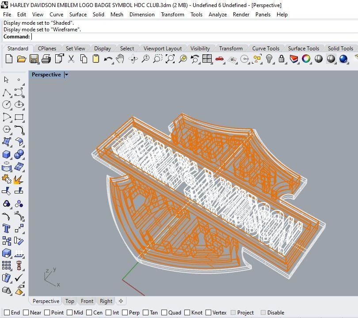The height and width of the screenshot is (318, 358).
Task: Open the Curve Tools toolbar tab
Action: (266, 48)
